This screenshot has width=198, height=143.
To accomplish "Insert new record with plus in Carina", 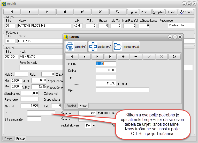I will point(123,57).
